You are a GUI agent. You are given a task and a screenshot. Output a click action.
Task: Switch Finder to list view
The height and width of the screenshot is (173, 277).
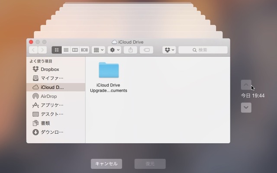[x=66, y=50]
